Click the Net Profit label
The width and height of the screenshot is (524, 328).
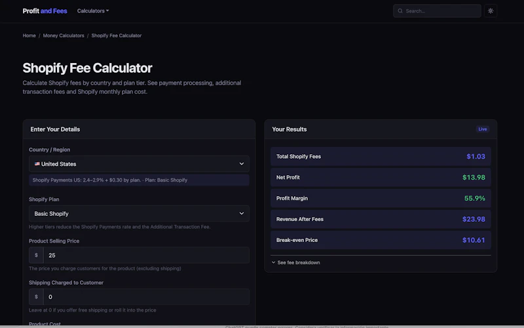(288, 177)
